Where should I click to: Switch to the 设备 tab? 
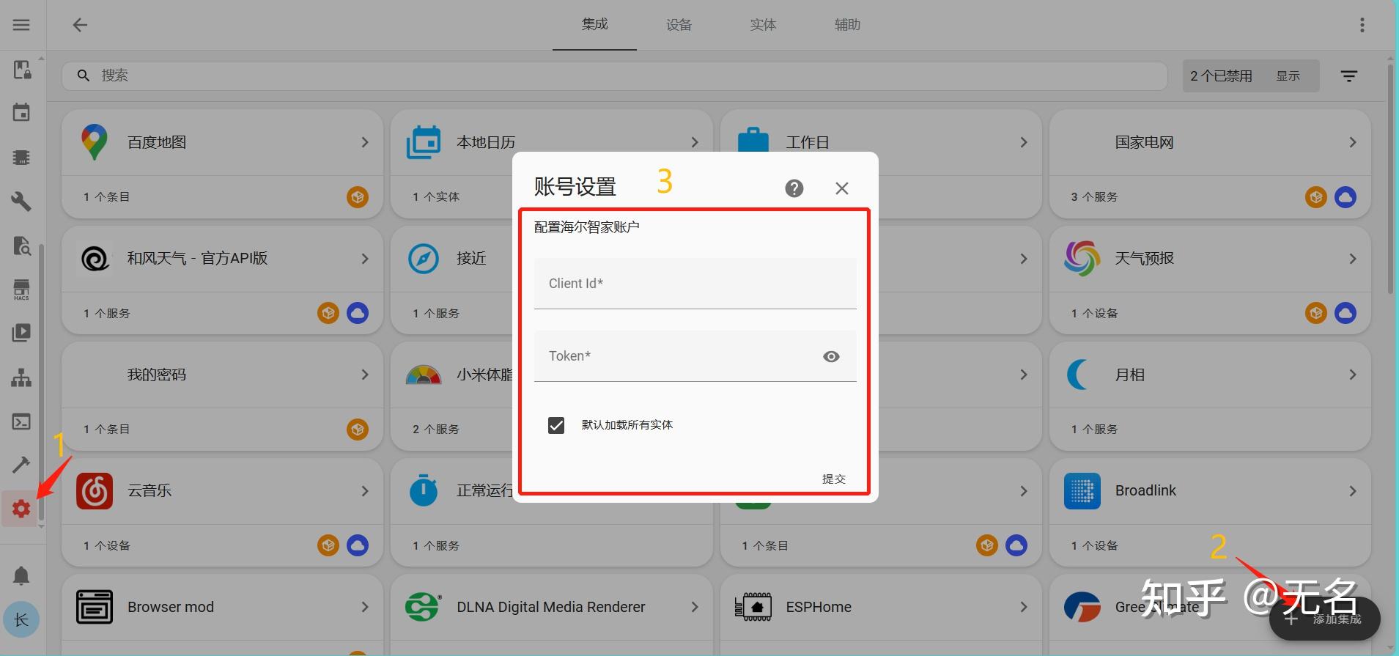pyautogui.click(x=679, y=25)
